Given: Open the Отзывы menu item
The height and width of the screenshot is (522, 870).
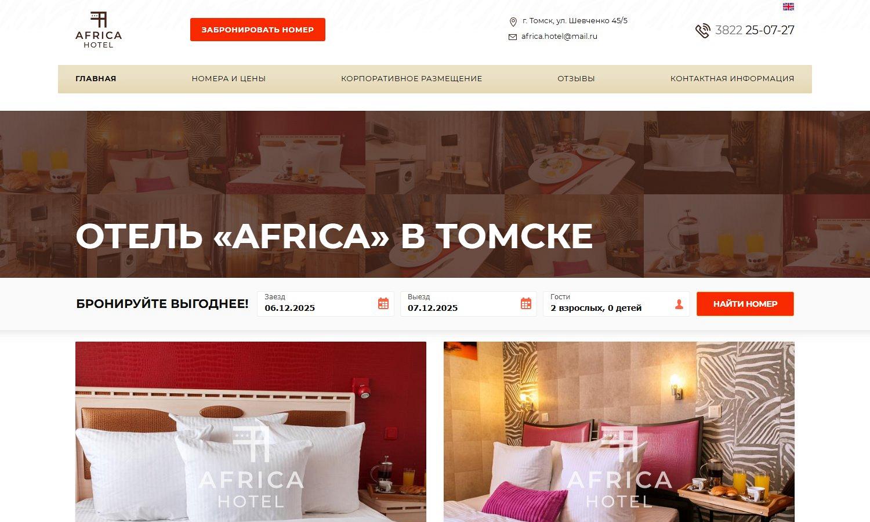Looking at the screenshot, I should tap(576, 79).
